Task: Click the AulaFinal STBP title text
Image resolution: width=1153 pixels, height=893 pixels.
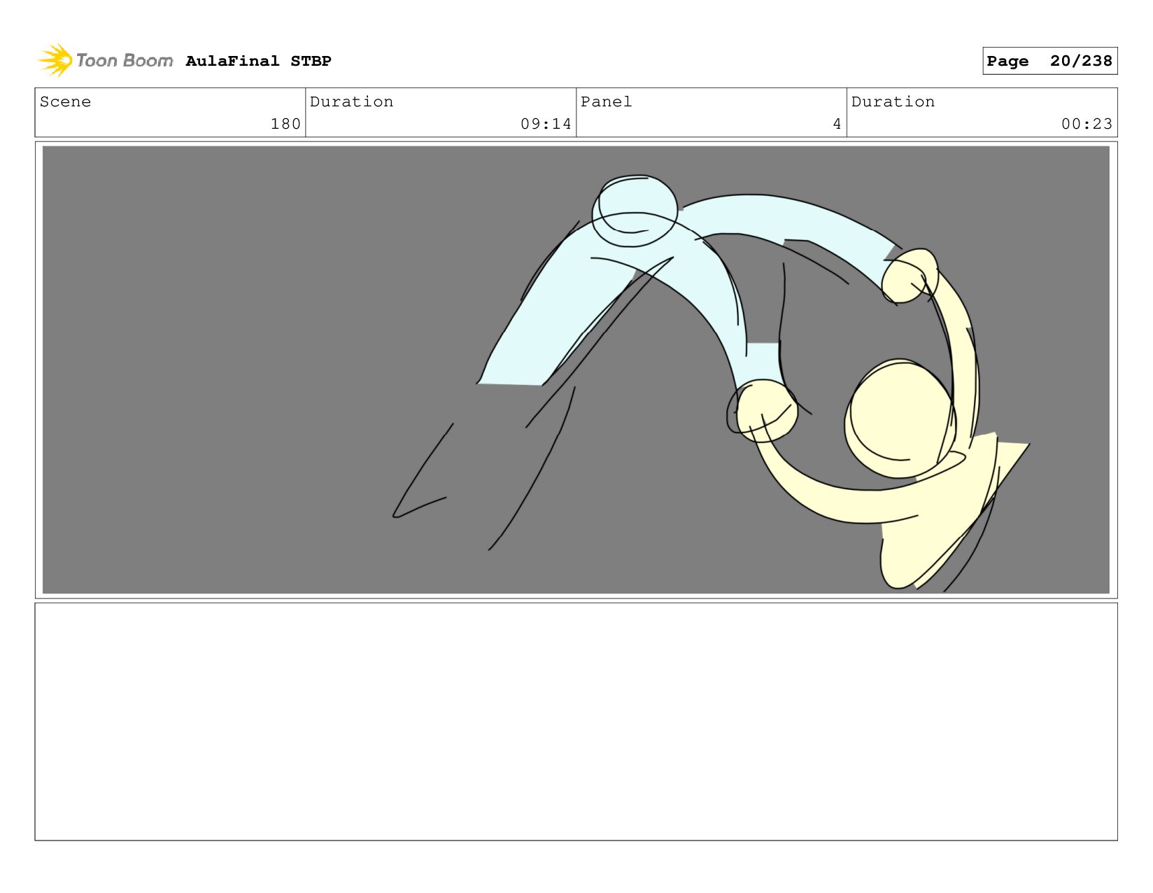Action: coord(258,61)
